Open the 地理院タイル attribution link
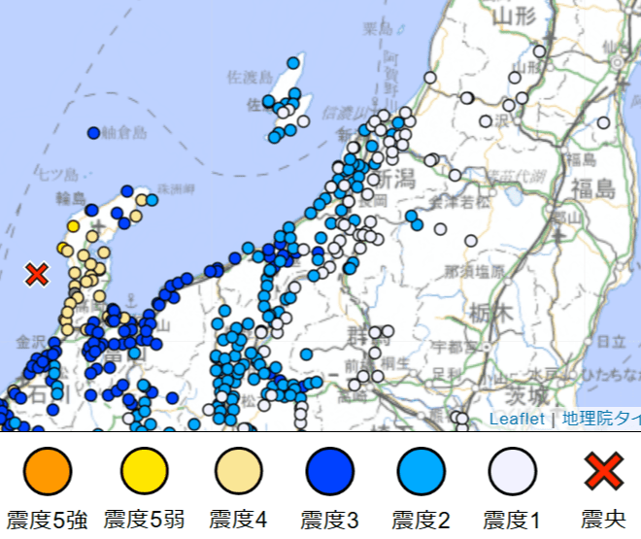This screenshot has width=641, height=539. 601,419
